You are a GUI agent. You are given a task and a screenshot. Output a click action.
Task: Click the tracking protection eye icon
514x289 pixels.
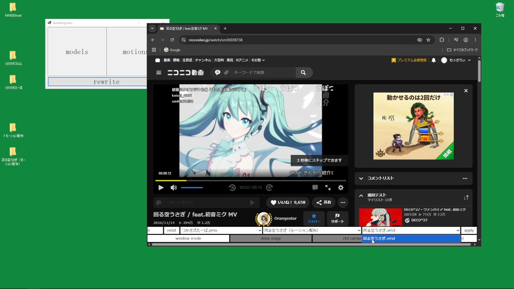[x=419, y=40]
